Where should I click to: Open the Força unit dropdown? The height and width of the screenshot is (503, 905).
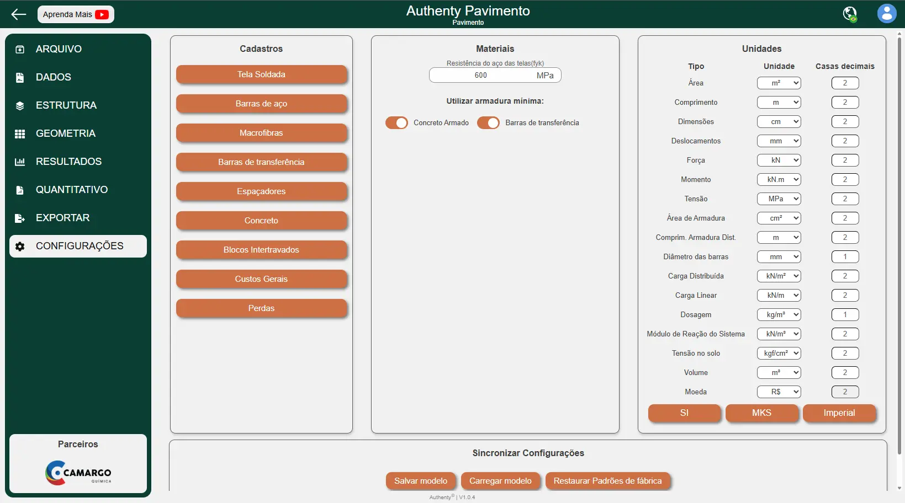coord(779,160)
